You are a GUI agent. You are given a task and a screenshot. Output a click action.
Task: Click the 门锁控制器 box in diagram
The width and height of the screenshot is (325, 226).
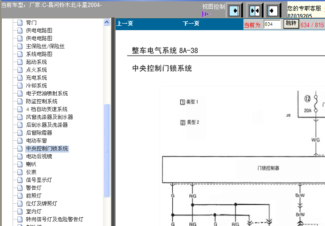(243, 170)
